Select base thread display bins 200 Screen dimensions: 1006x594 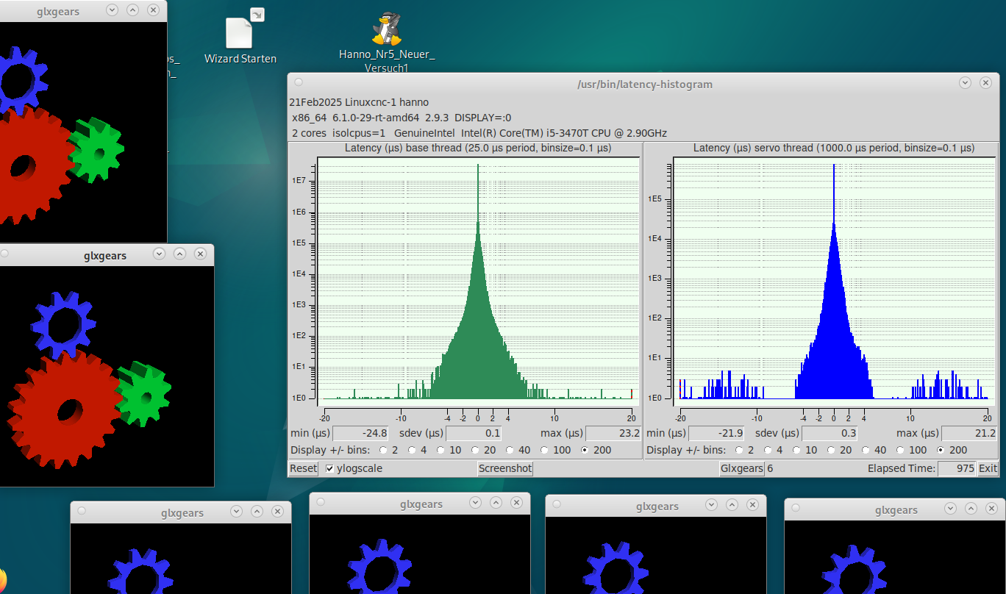click(585, 450)
